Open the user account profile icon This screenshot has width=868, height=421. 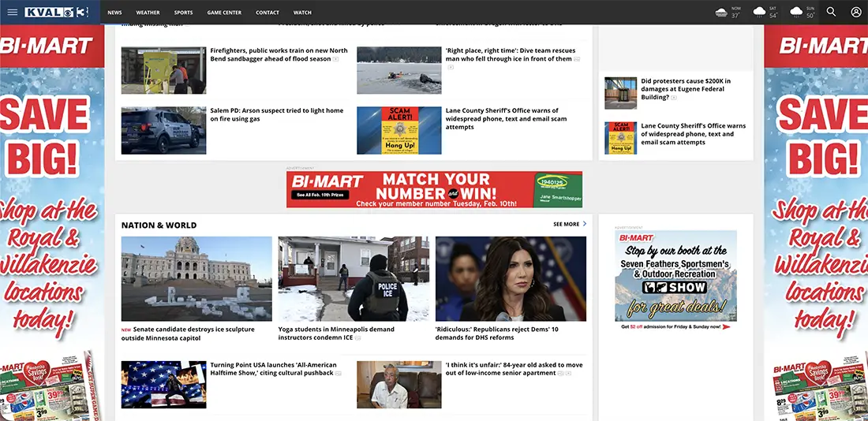[856, 12]
